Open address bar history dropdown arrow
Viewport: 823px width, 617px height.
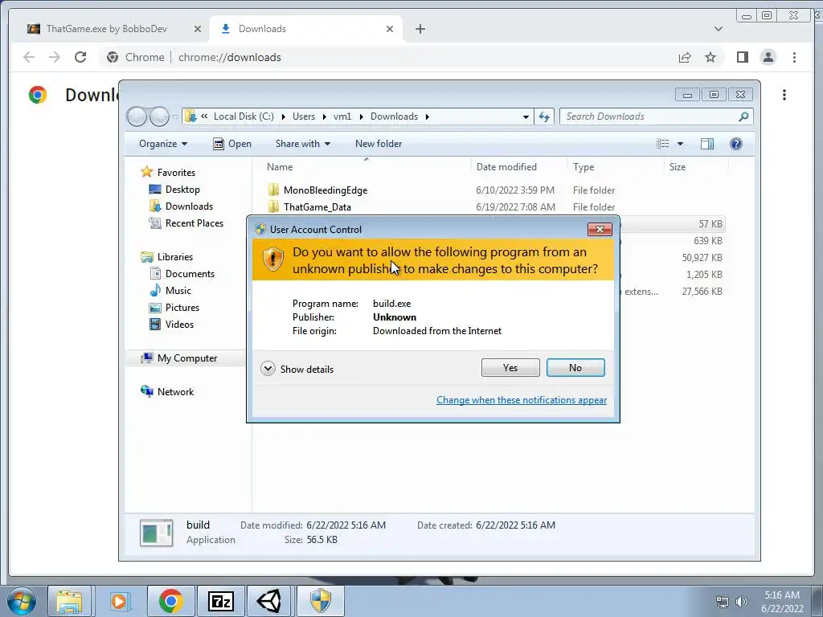pyautogui.click(x=526, y=116)
